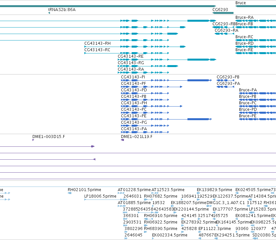Click the RH06910.5prime EST label
Image resolution: width=276 pixels, height=240 pixels.
coord(161,216)
